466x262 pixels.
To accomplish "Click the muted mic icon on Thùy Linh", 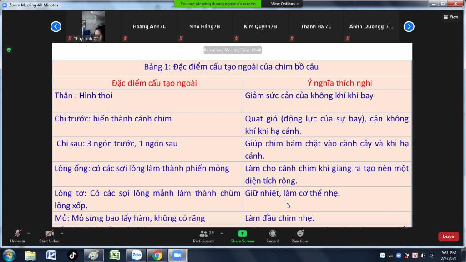I will click(70, 39).
